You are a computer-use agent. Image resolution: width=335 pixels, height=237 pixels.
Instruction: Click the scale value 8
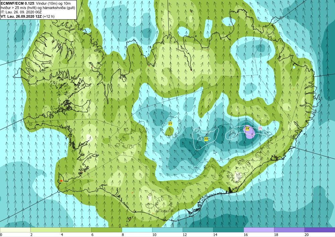tap(123, 235)
